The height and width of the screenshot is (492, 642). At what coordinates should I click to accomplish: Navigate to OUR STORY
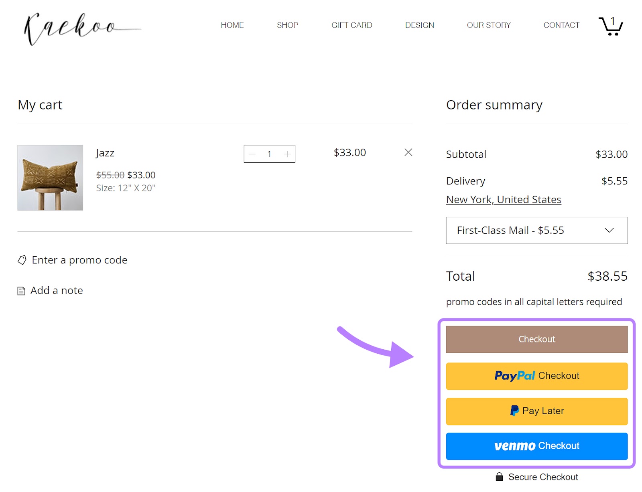[488, 25]
